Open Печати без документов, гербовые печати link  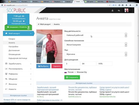(82, 88)
